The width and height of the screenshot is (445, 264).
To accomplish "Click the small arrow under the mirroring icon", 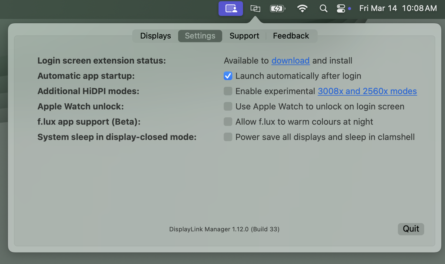I will (255, 17).
